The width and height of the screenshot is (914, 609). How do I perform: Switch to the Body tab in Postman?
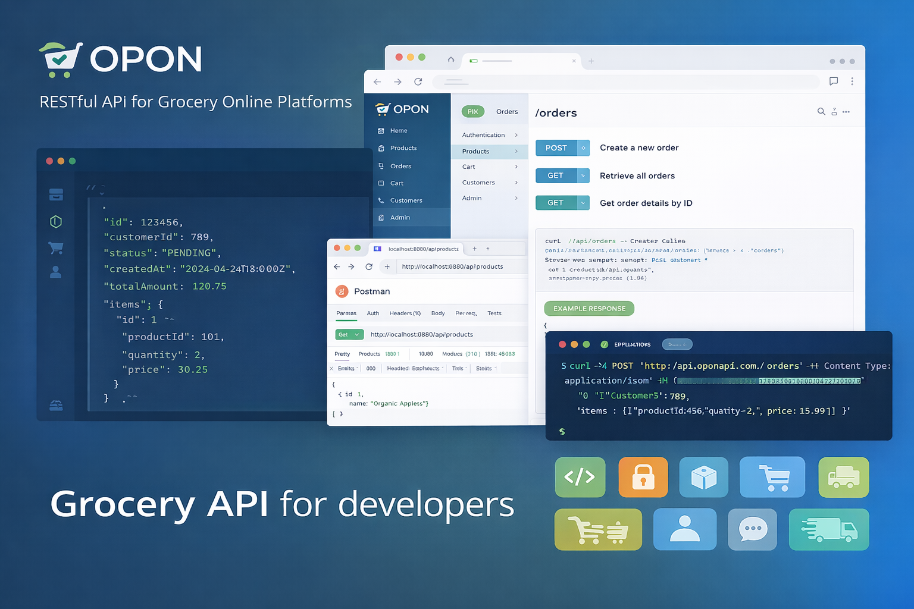[x=437, y=313]
